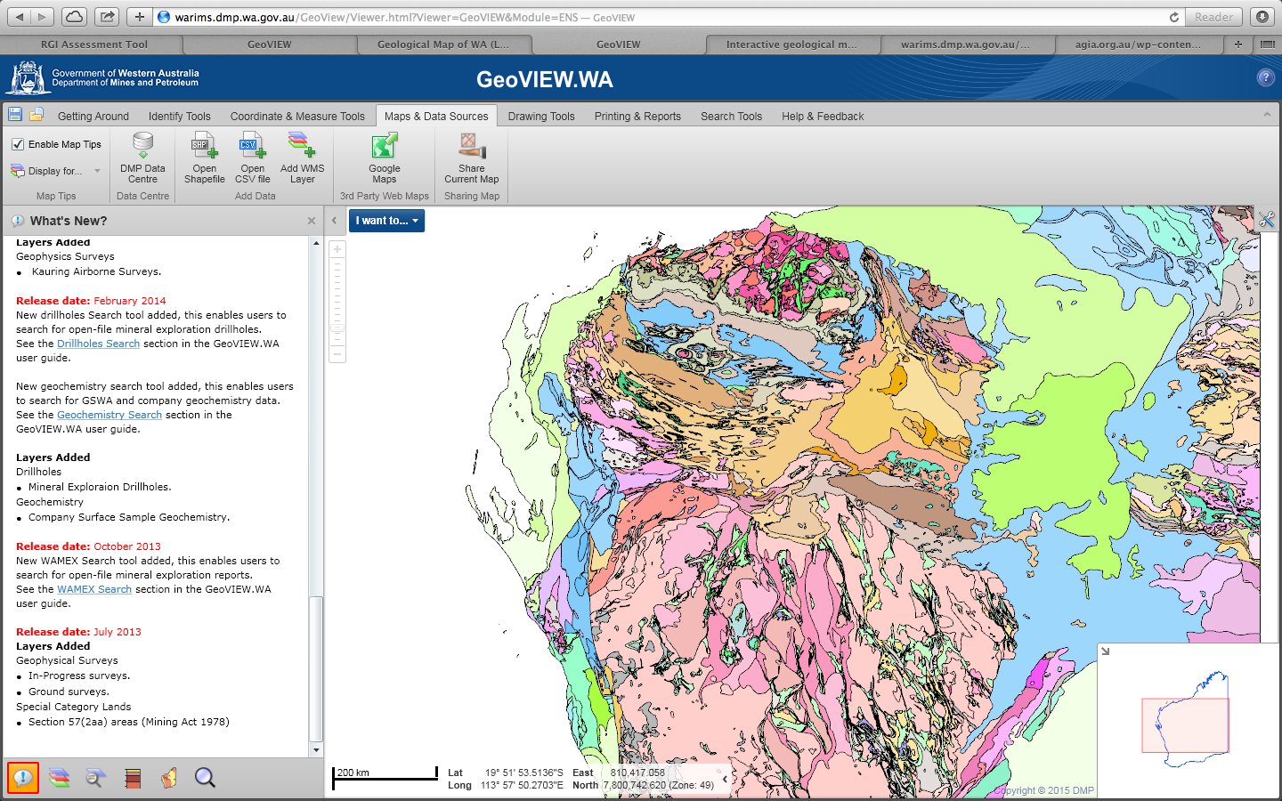Open the Coordinate & Measure Tools tab

pyautogui.click(x=297, y=117)
